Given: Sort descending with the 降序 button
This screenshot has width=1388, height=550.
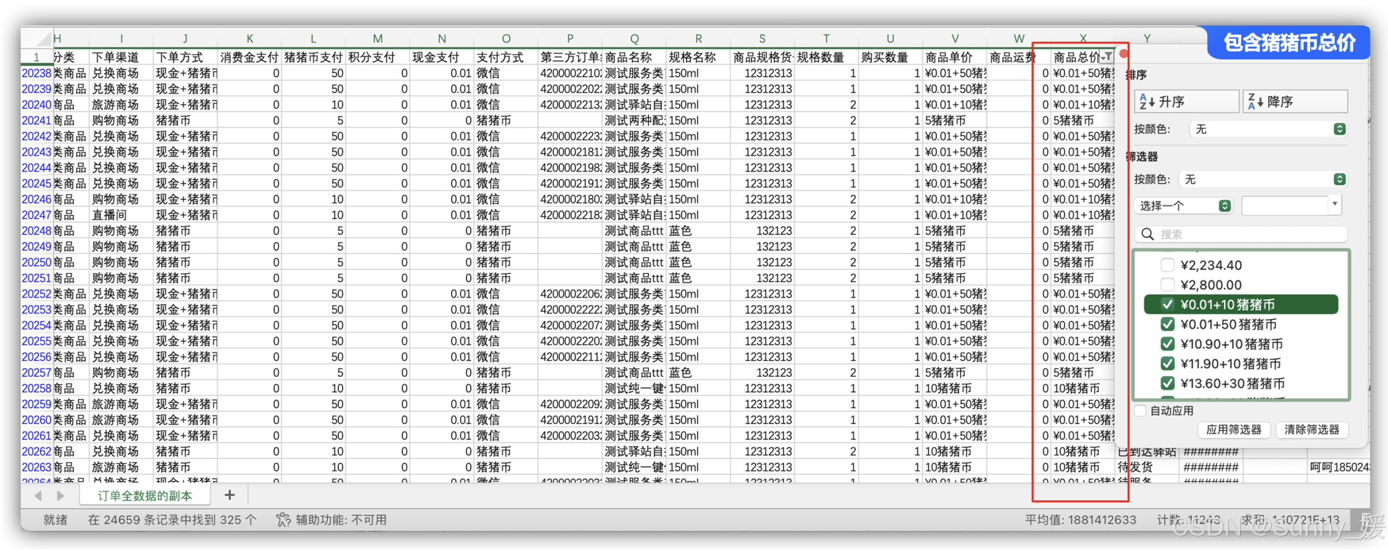Looking at the screenshot, I should [1294, 101].
